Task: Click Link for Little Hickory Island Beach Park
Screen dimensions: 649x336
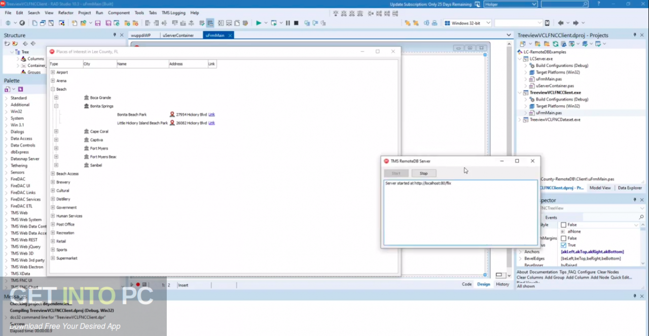Action: coord(211,123)
